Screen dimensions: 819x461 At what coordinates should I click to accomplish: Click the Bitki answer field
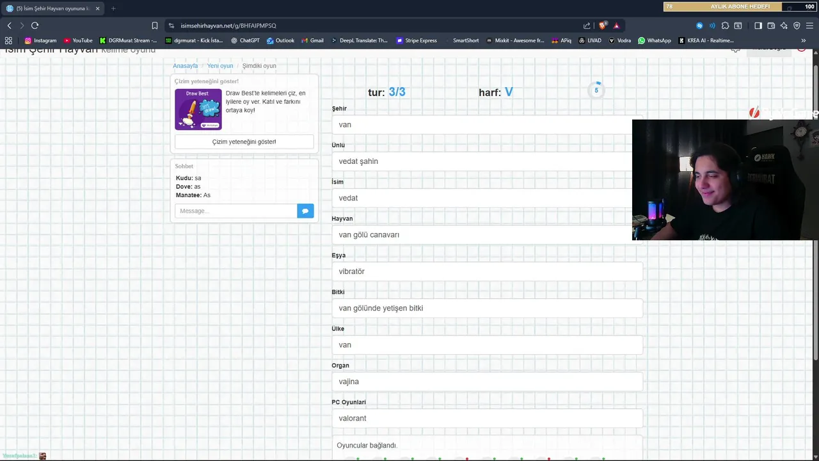(x=487, y=308)
